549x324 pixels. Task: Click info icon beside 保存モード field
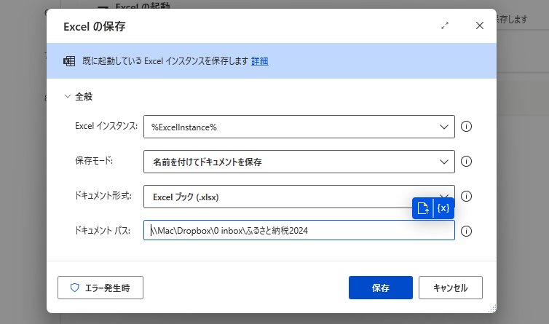tap(466, 162)
